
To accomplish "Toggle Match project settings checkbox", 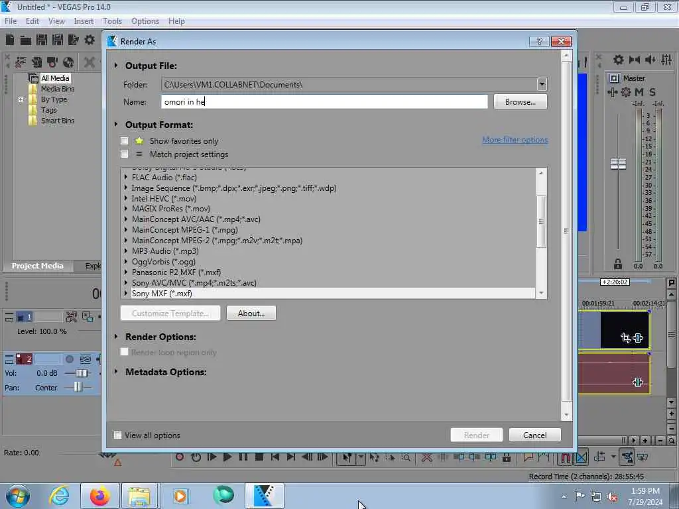I will tap(124, 154).
